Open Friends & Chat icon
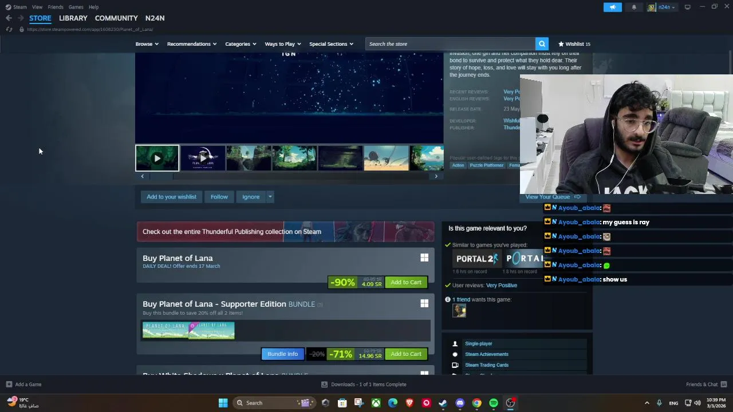733x412 pixels. [724, 385]
